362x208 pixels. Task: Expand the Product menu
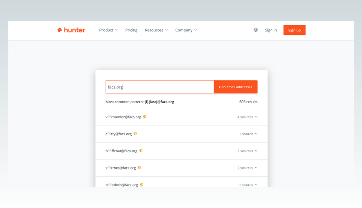[x=108, y=30]
